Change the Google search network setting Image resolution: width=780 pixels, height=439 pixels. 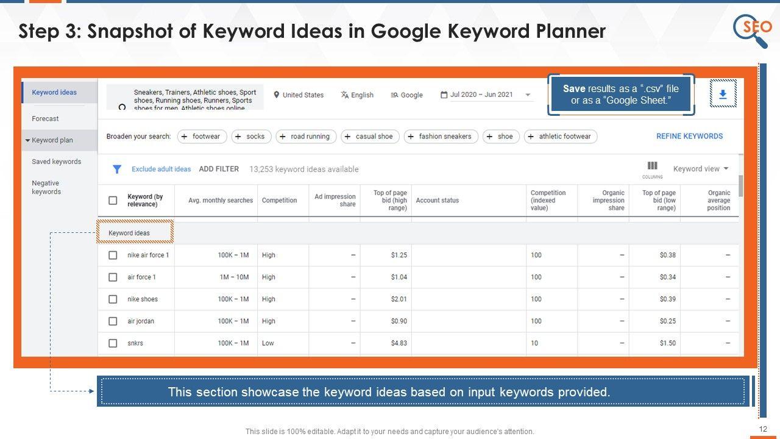tap(406, 95)
